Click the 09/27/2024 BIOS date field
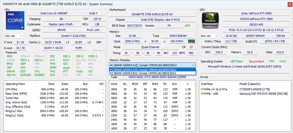This screenshot has height=133, width=293. coord(135,26)
